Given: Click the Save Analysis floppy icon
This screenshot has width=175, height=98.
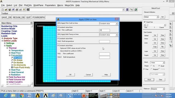Looking at the screenshot, I should coord(10,10).
